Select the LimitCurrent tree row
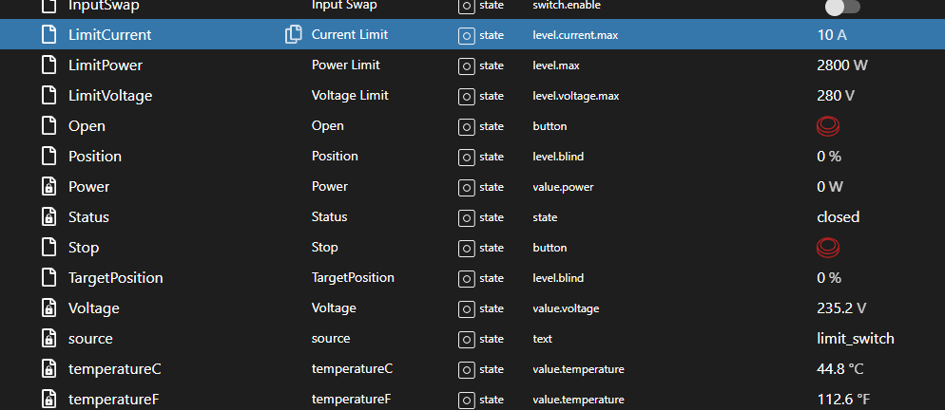945x410 pixels. [109, 35]
